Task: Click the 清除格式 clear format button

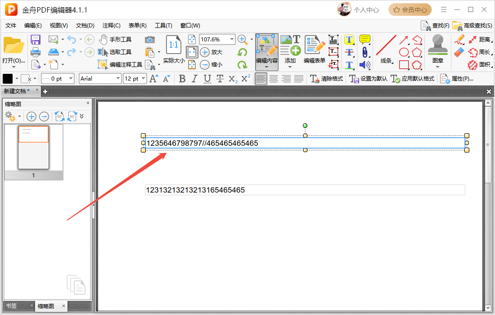Action: point(327,79)
